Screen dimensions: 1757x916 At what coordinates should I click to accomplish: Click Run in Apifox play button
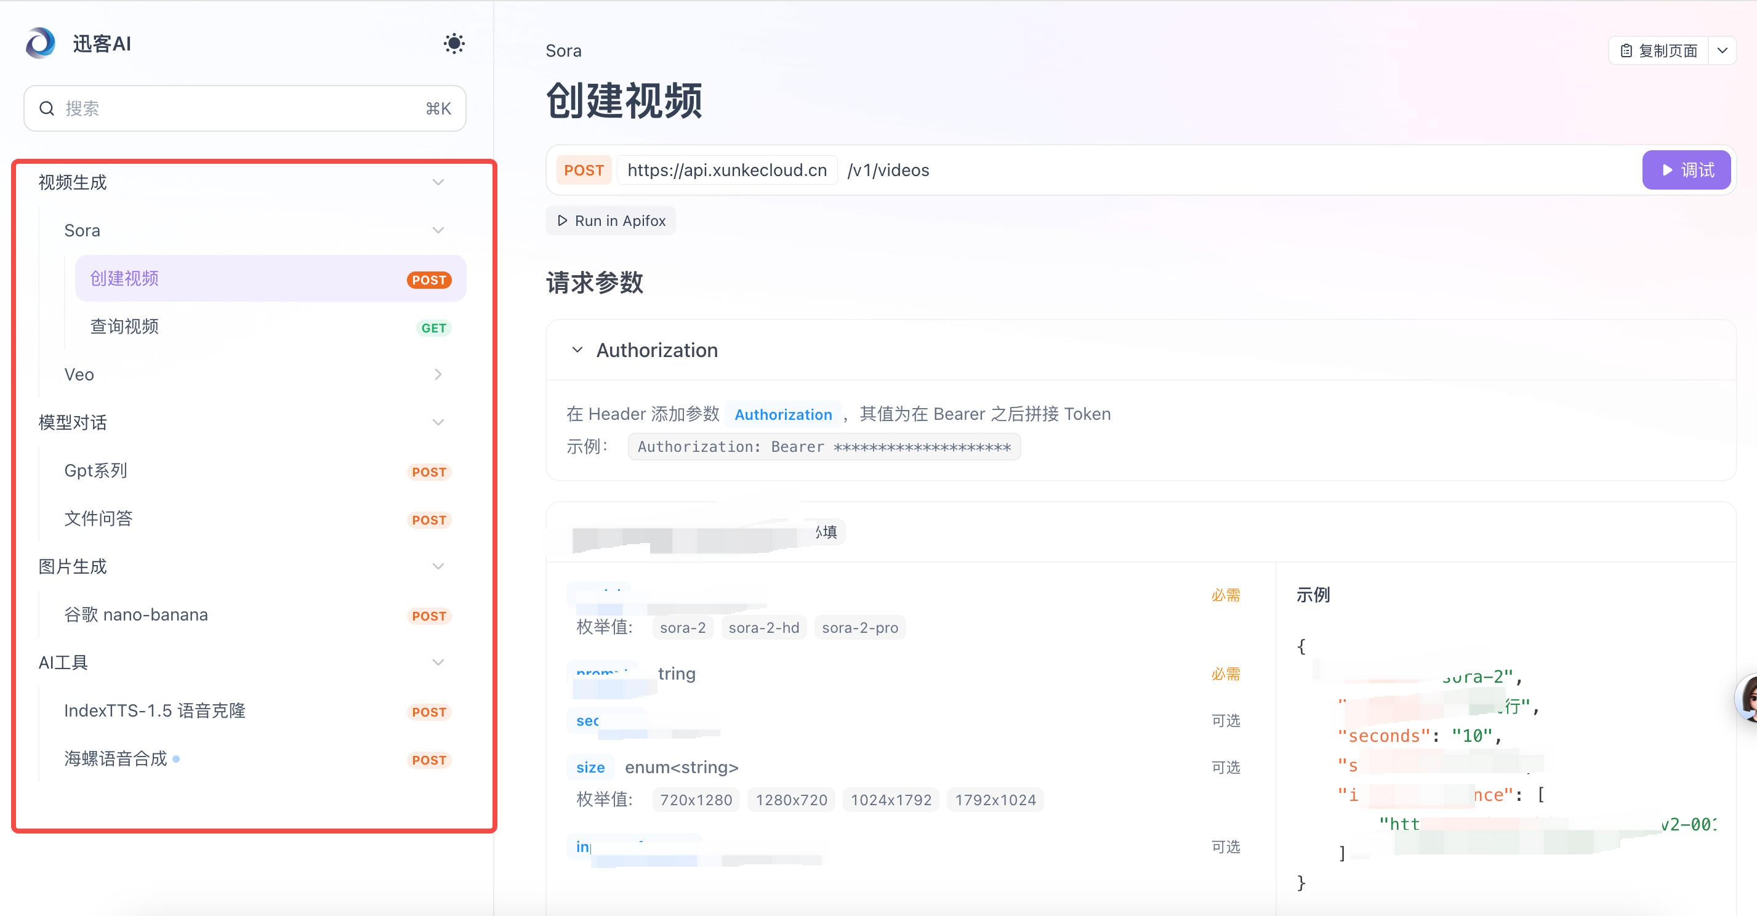[x=611, y=220]
